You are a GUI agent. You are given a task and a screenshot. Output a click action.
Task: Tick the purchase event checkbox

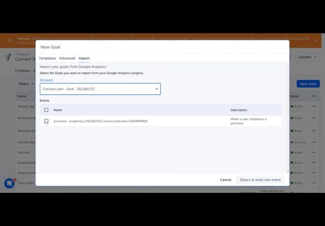click(46, 121)
